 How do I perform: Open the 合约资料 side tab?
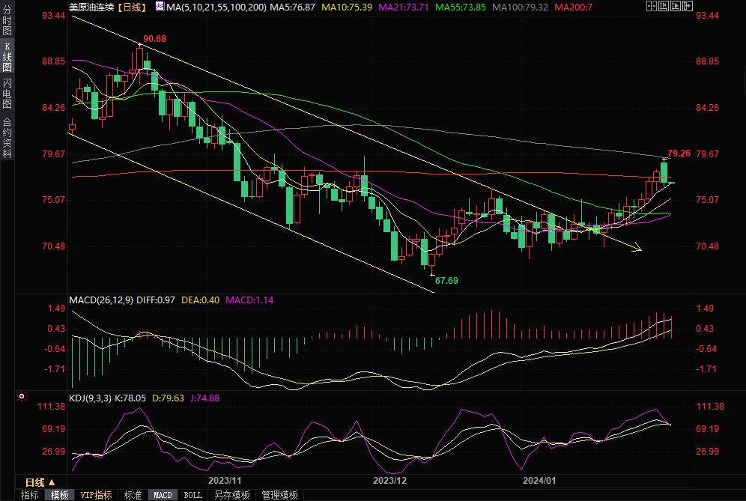click(x=7, y=138)
